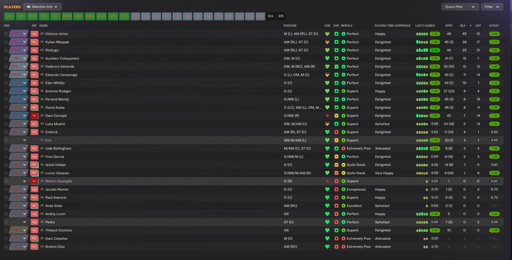The width and height of the screenshot is (512, 260).
Task: Click Melvin Ukpeigbe's Inj injury icon
Action: (x=34, y=181)
